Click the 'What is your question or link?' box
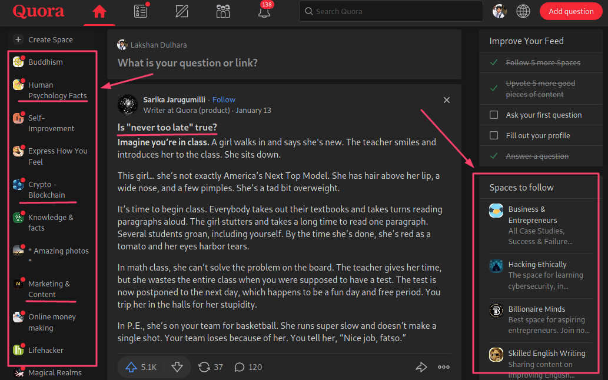This screenshot has height=380, width=608. [187, 63]
